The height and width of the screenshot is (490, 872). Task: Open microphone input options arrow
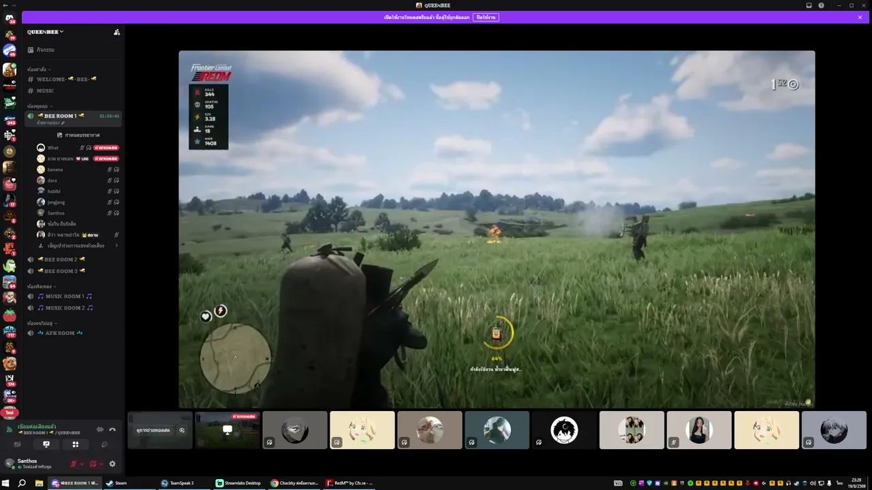[82, 463]
